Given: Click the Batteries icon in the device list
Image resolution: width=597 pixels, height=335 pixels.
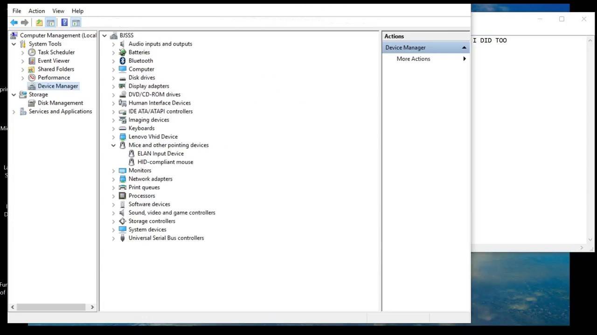Looking at the screenshot, I should (123, 52).
